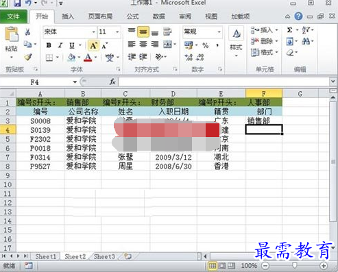Image resolution: width=338 pixels, height=272 pixels.
Task: Decrease font size with small A
Action: point(104,46)
